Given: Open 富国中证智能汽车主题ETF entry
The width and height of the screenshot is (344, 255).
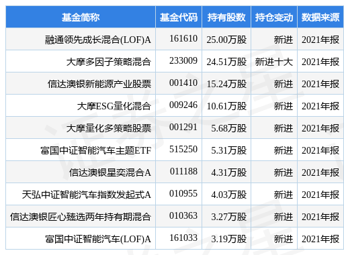Looking at the screenshot, I should tap(96, 150).
